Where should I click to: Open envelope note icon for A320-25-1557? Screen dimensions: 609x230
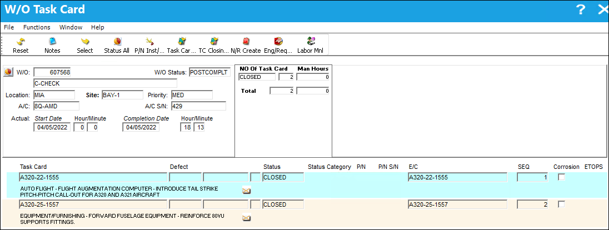(246, 218)
